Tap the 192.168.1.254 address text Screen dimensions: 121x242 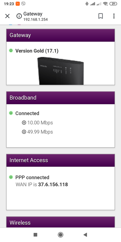coord(36,19)
